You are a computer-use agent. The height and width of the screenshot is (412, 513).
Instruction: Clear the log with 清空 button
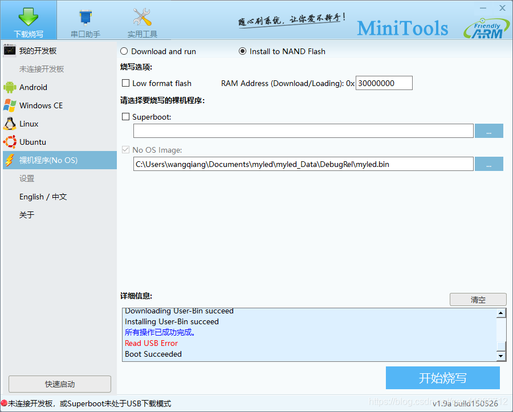coord(478,300)
